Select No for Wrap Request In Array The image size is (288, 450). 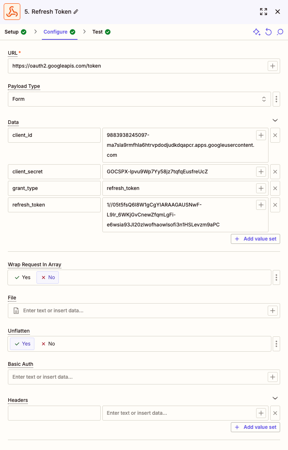tap(47, 277)
